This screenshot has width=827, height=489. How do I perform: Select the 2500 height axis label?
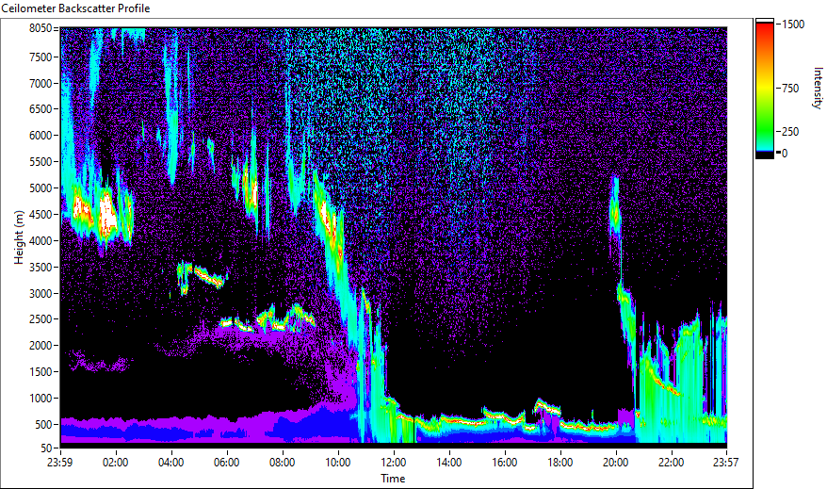pos(41,319)
